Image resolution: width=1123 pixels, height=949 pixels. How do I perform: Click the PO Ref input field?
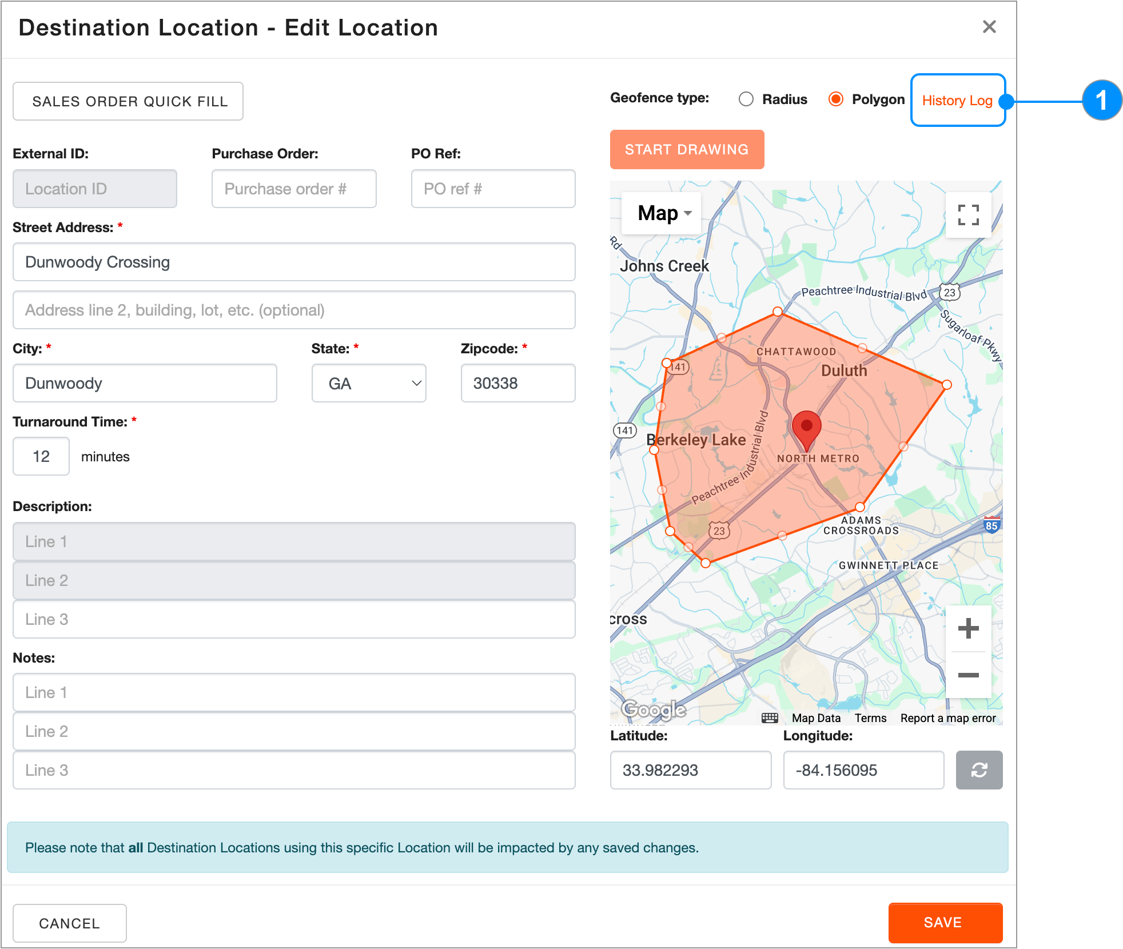[x=493, y=189]
